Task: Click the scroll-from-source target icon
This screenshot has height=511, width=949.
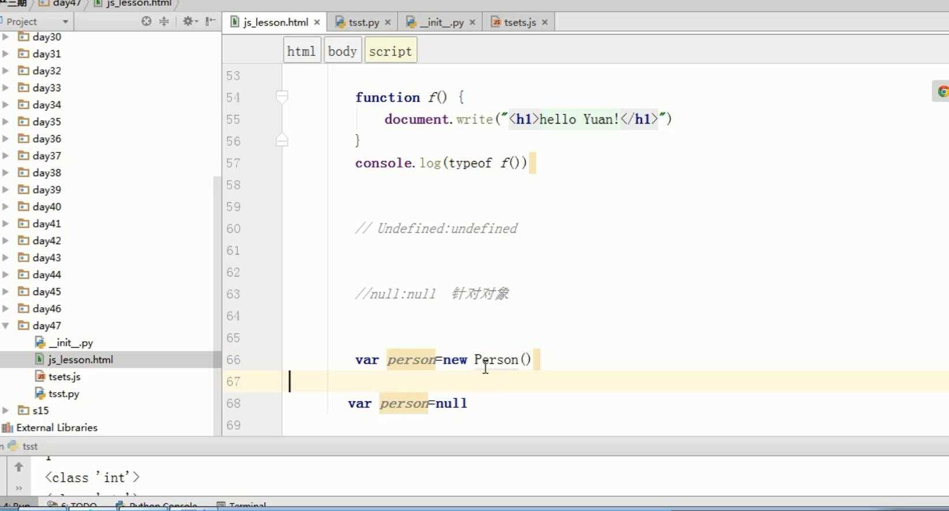Action: (146, 21)
